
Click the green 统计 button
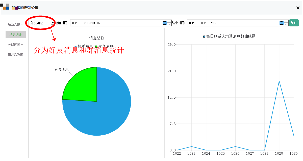[x=294, y=23]
